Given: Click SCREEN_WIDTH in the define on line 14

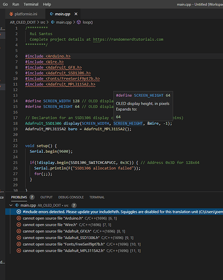Looking at the screenshot, I should pyautogui.click(x=57, y=101).
